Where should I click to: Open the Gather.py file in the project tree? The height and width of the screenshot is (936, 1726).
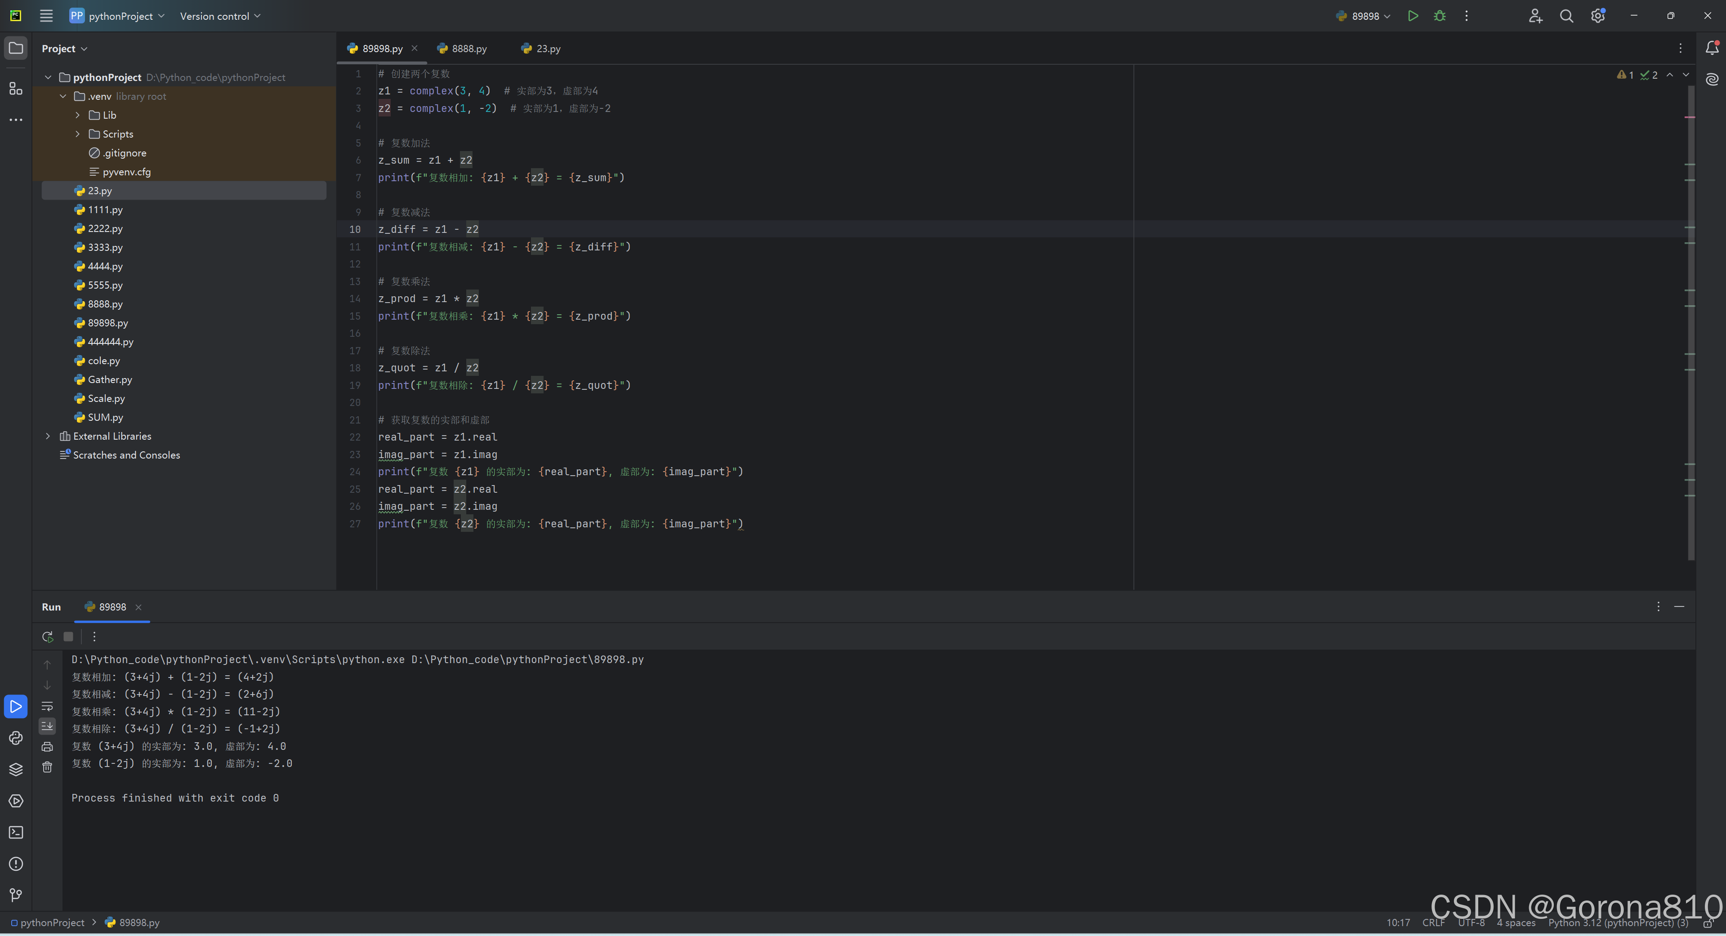[109, 379]
